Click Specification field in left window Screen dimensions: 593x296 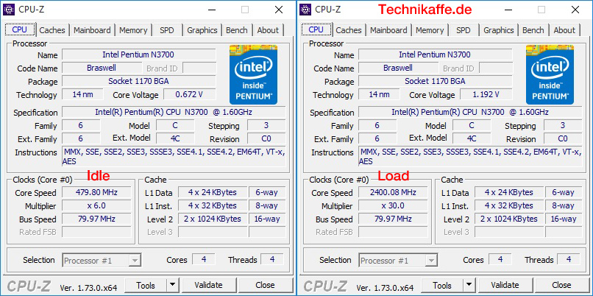click(174, 112)
